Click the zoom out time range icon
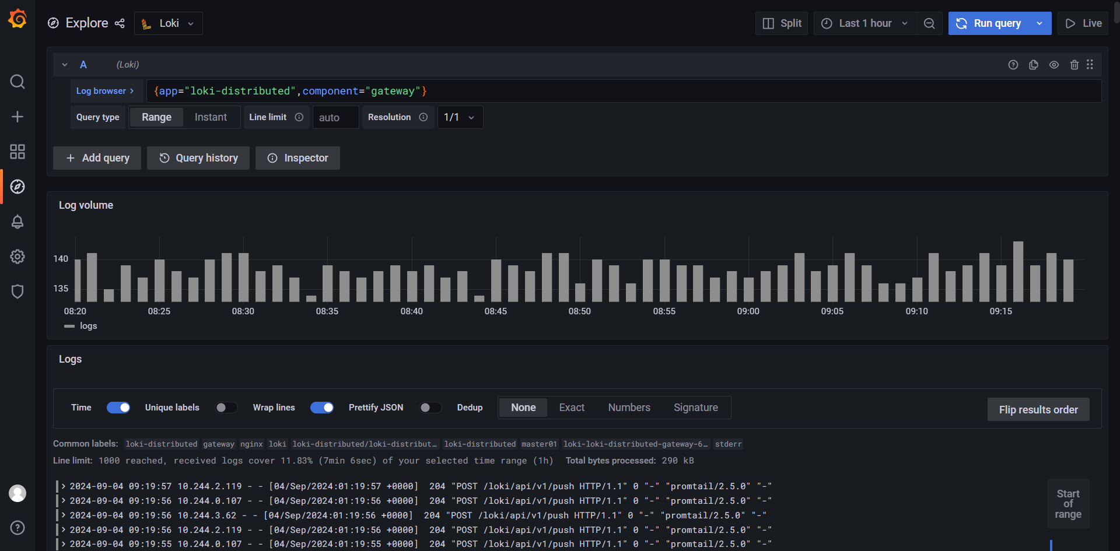The image size is (1120, 551). pos(929,23)
